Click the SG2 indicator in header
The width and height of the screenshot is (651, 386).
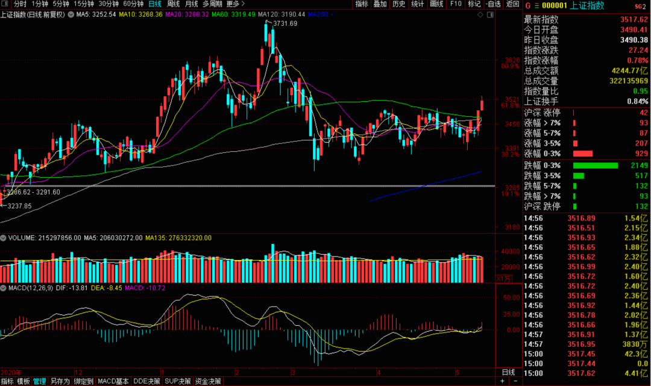click(x=640, y=6)
